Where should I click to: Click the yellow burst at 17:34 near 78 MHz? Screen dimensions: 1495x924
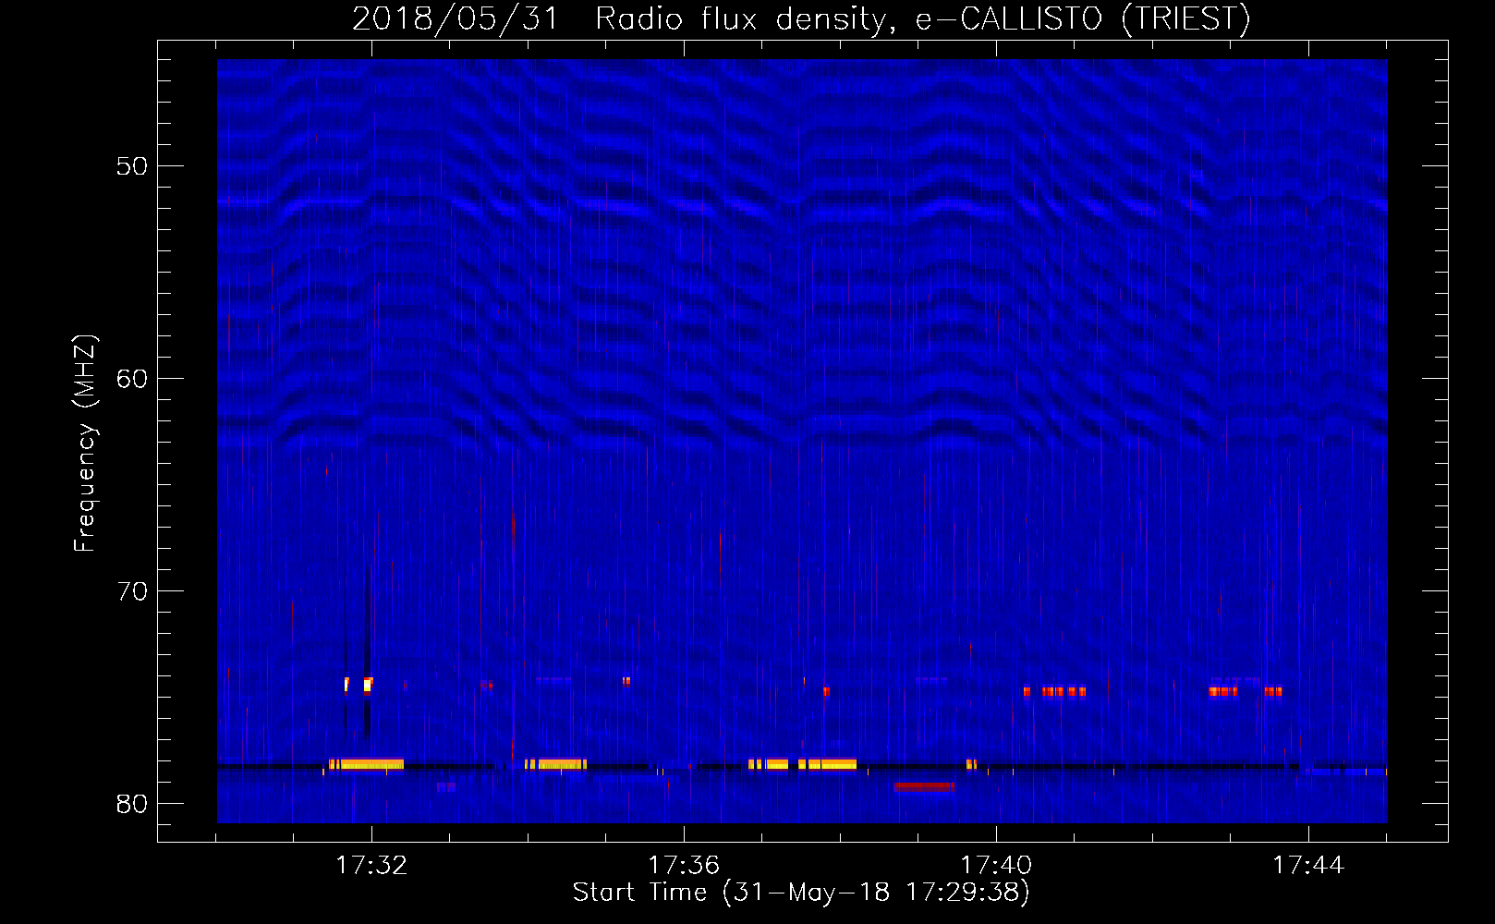coord(555,764)
